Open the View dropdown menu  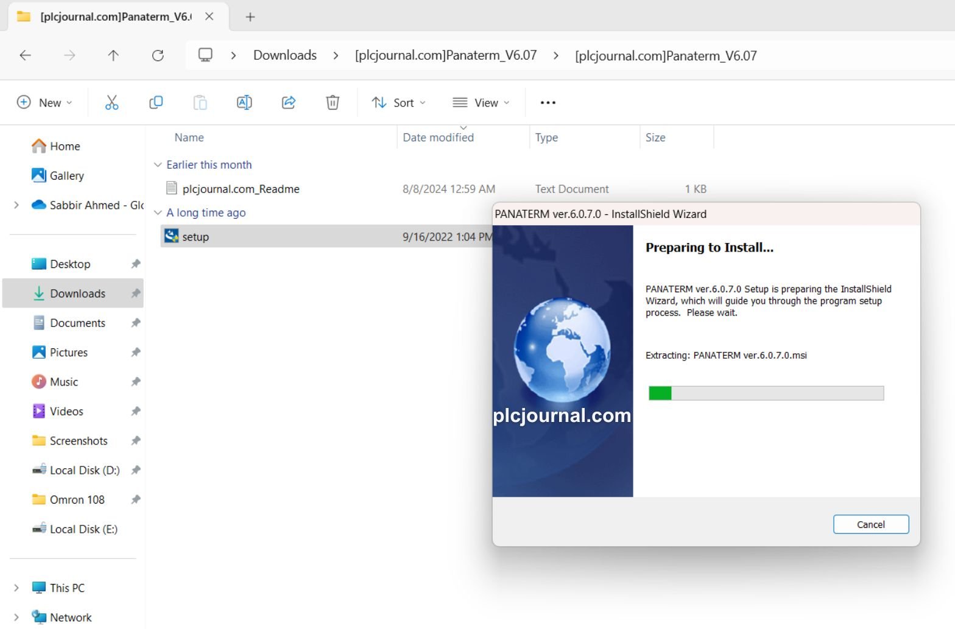coord(481,102)
